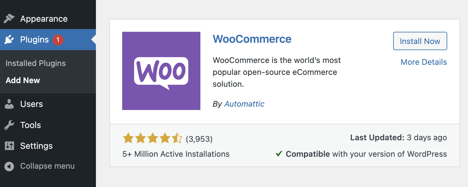
Task: Click the purple Woo logo thumbnail
Action: tap(161, 71)
